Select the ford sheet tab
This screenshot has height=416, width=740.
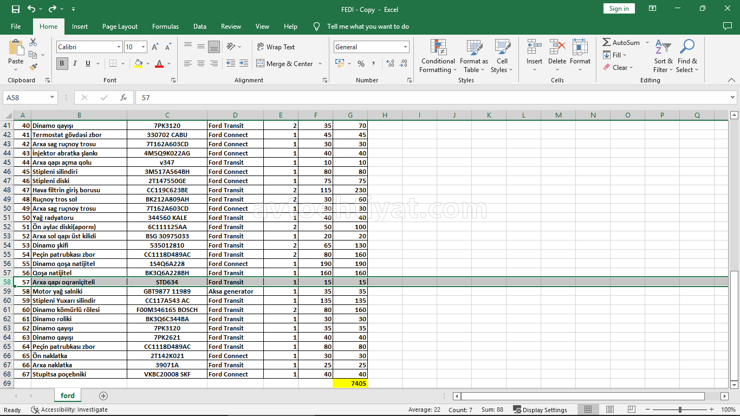(68, 396)
